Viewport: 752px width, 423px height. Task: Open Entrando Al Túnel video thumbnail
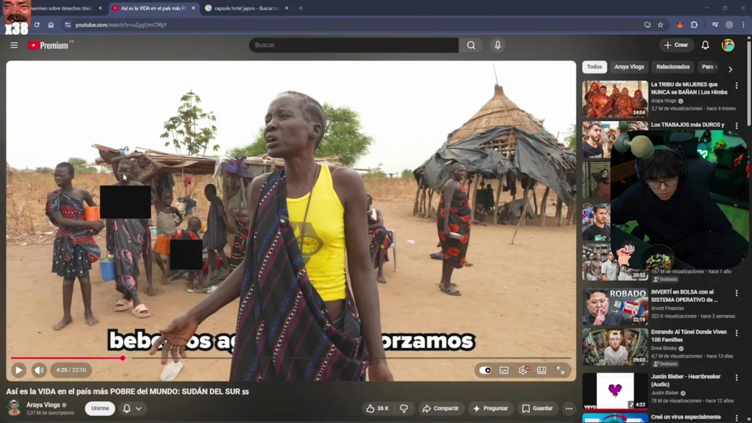pyautogui.click(x=615, y=347)
